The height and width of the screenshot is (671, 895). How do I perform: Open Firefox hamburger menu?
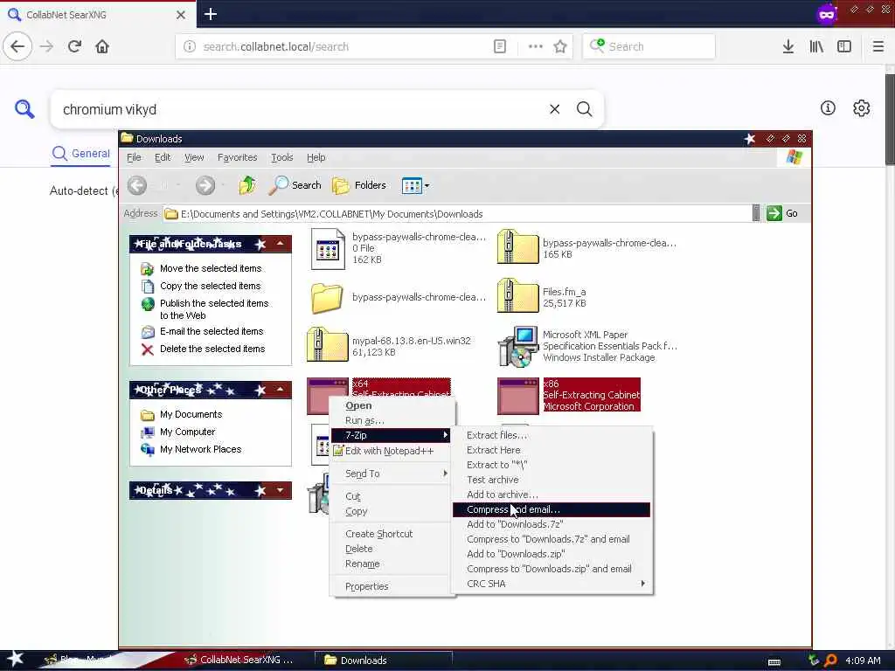coord(878,46)
